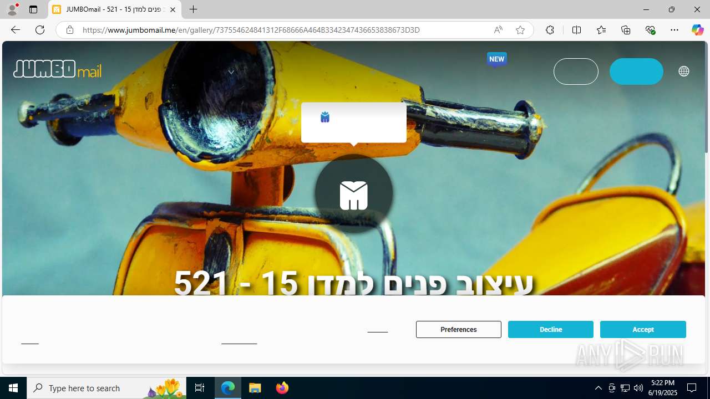Click the gallery title "521 - 15" heading
This screenshot has width=710, height=399.
coord(353,283)
